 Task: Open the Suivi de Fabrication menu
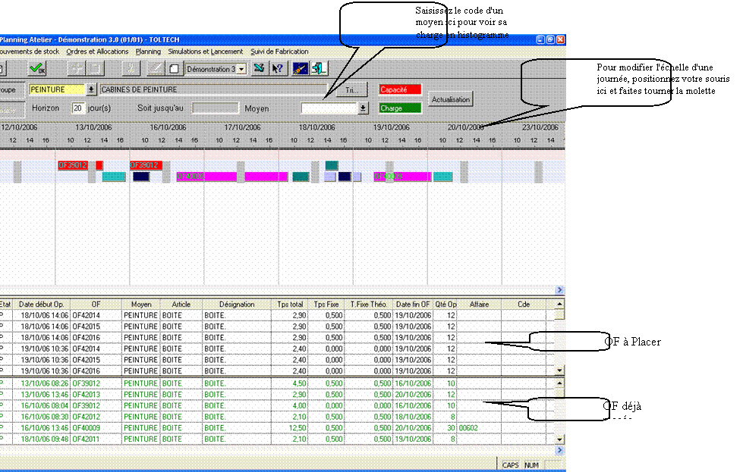pos(280,52)
